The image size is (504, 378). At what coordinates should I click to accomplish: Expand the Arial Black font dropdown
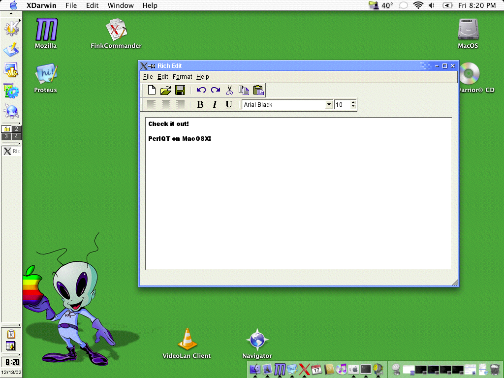[328, 104]
